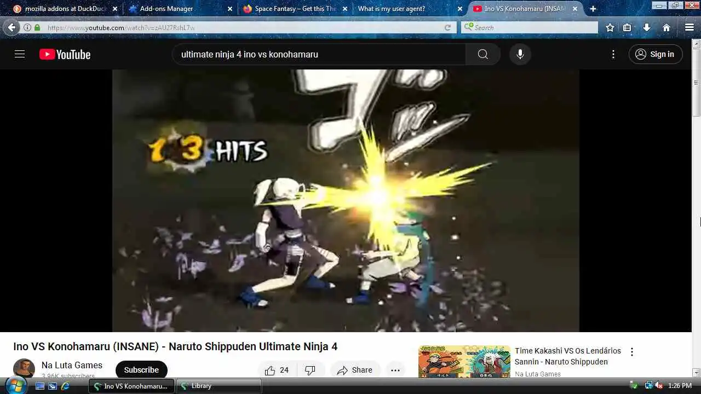Click the Sign in button
Viewport: 701px width, 394px height.
[x=656, y=54]
